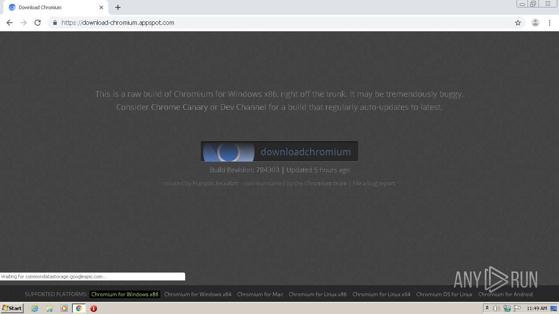Close the Download Chromium tab

101,7
